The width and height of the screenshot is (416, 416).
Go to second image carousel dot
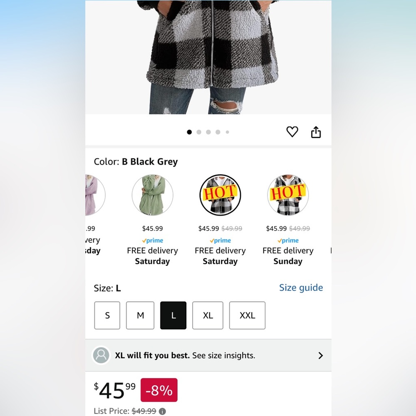199,132
